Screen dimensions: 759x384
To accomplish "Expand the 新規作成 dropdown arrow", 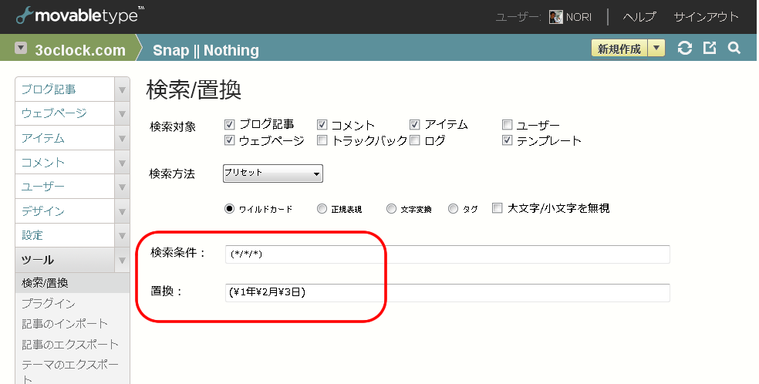I will (x=656, y=49).
